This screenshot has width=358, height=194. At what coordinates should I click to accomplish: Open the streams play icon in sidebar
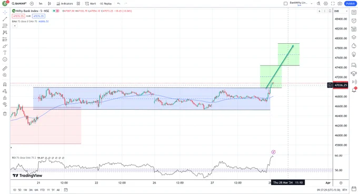[x=354, y=82]
